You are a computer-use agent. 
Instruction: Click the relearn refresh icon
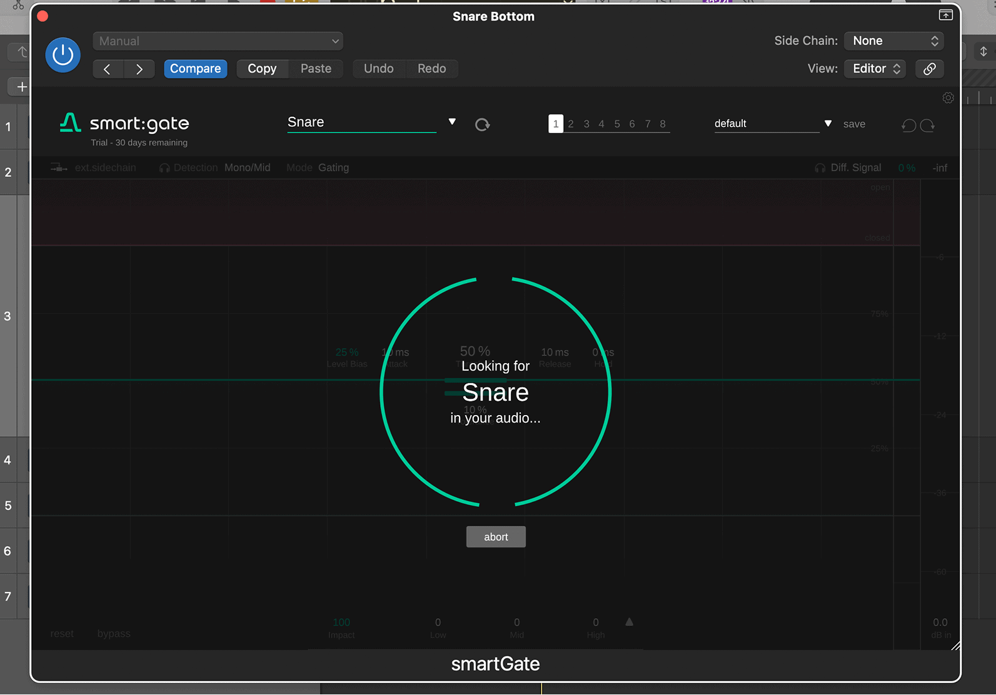(482, 124)
